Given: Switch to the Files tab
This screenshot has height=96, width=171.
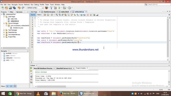Looking at the screenshot, I should coord(11,12).
